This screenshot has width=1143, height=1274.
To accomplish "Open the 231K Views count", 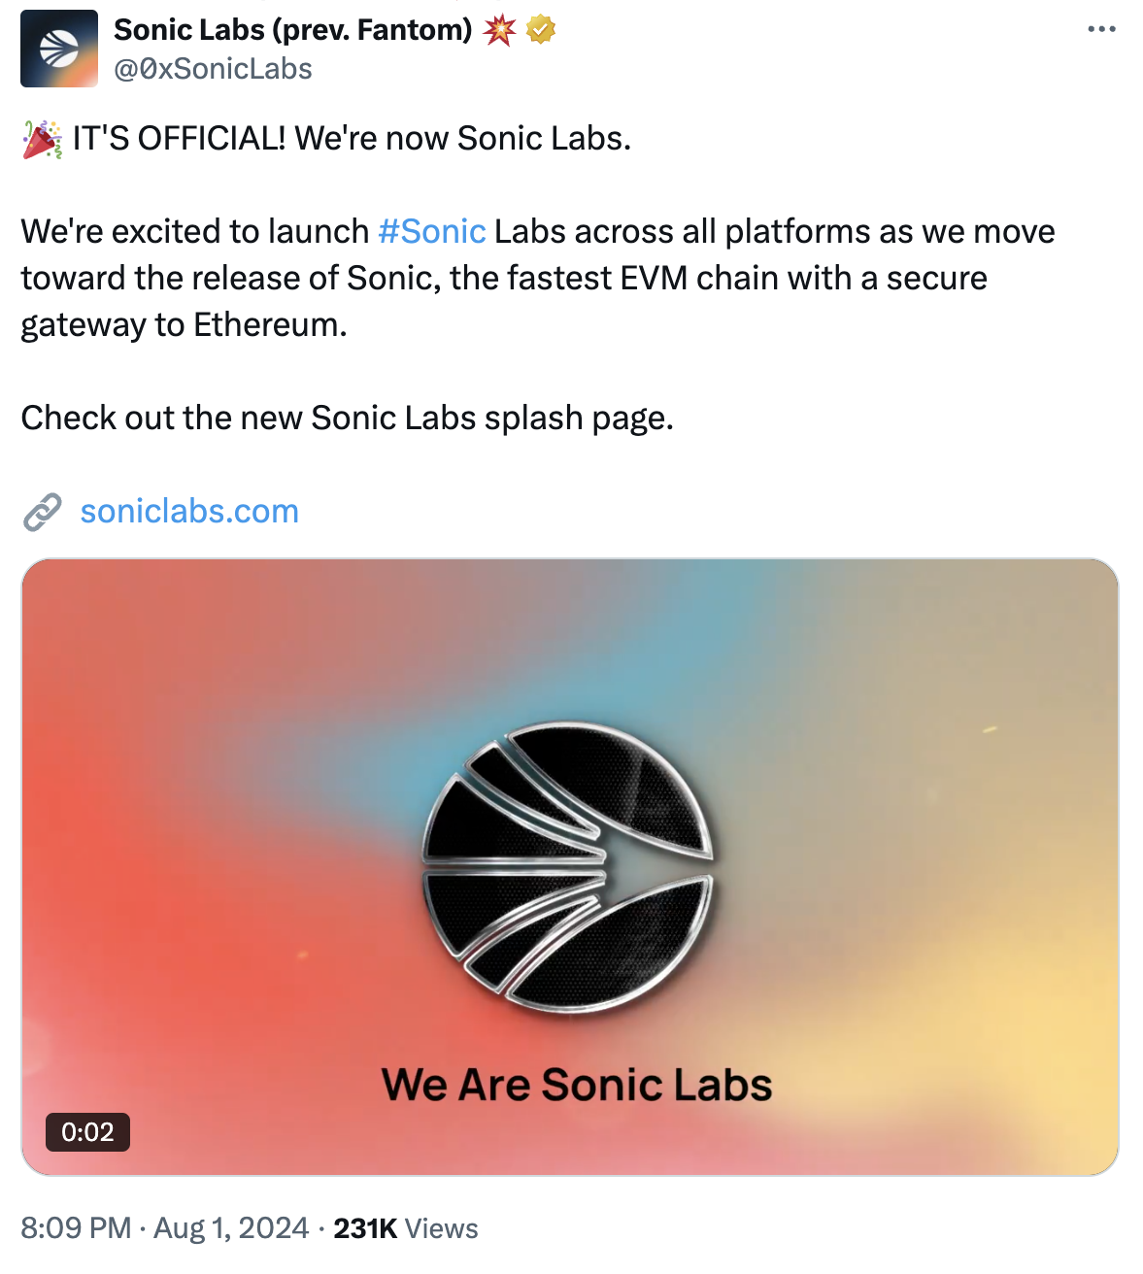I will coord(405,1228).
